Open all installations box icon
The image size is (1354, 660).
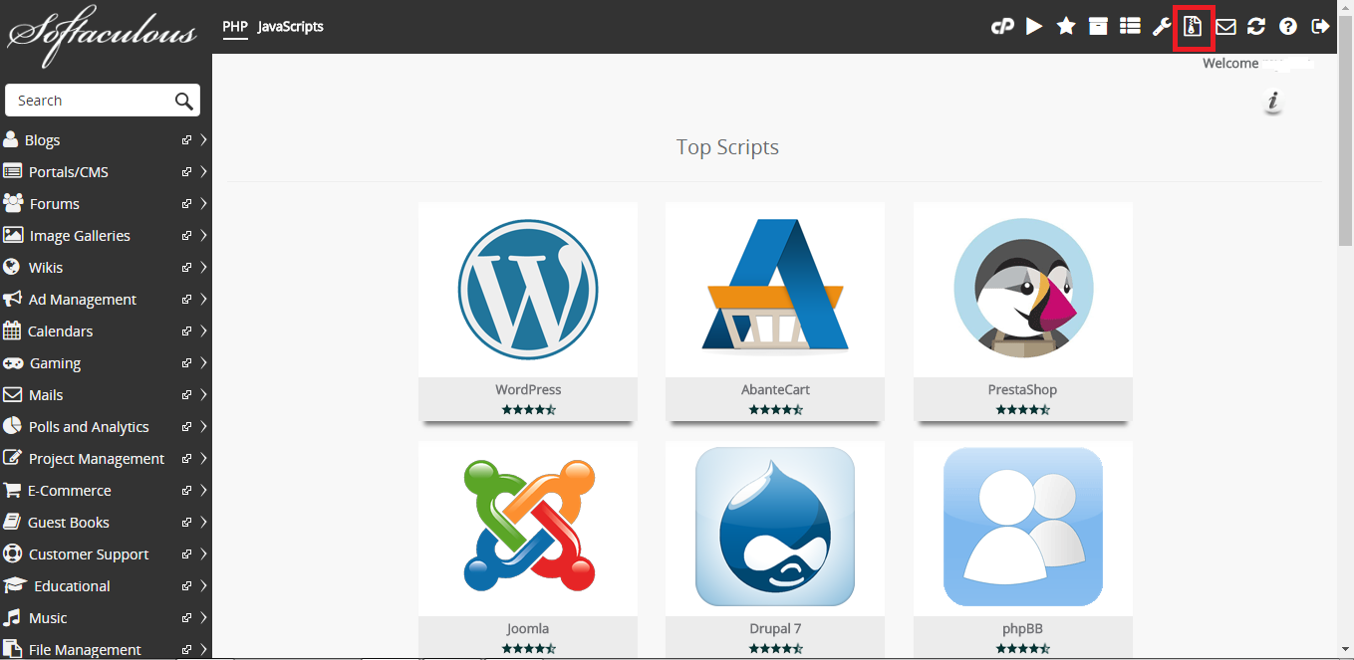[x=1098, y=27]
